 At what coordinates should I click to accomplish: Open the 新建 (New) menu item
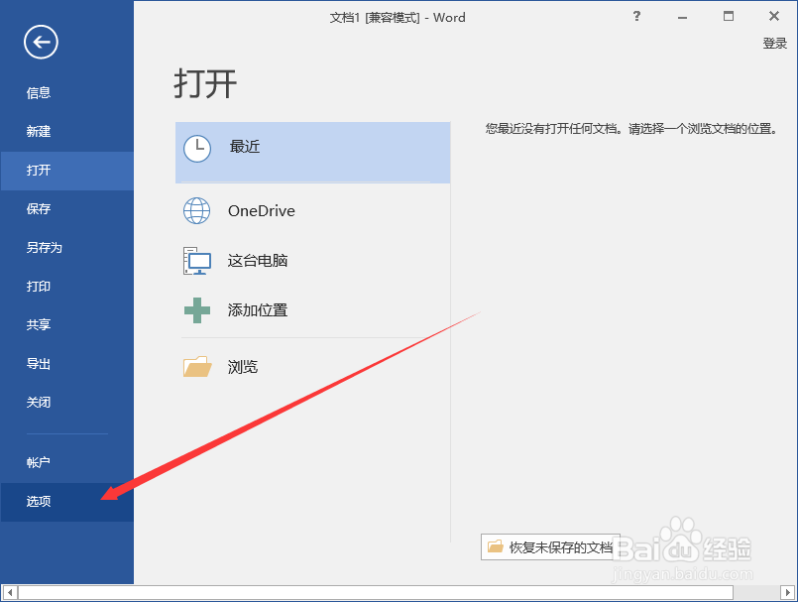point(66,131)
